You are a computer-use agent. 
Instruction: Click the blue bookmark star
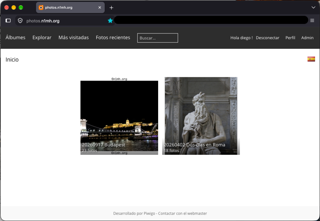(x=110, y=21)
